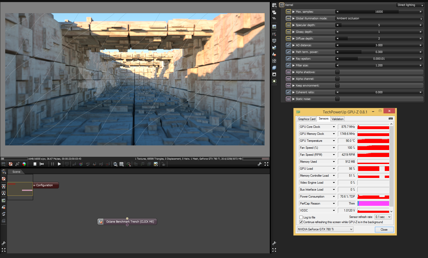Select the Scene tab in node editor
The width and height of the screenshot is (428, 258).
pyautogui.click(x=16, y=172)
